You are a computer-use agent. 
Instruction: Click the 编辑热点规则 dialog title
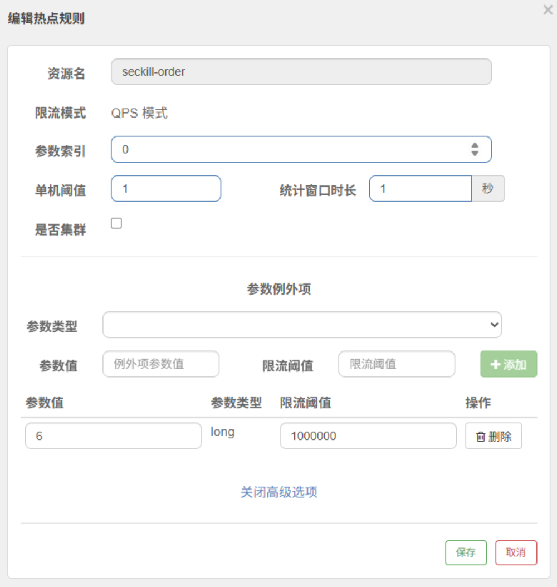[x=46, y=18]
